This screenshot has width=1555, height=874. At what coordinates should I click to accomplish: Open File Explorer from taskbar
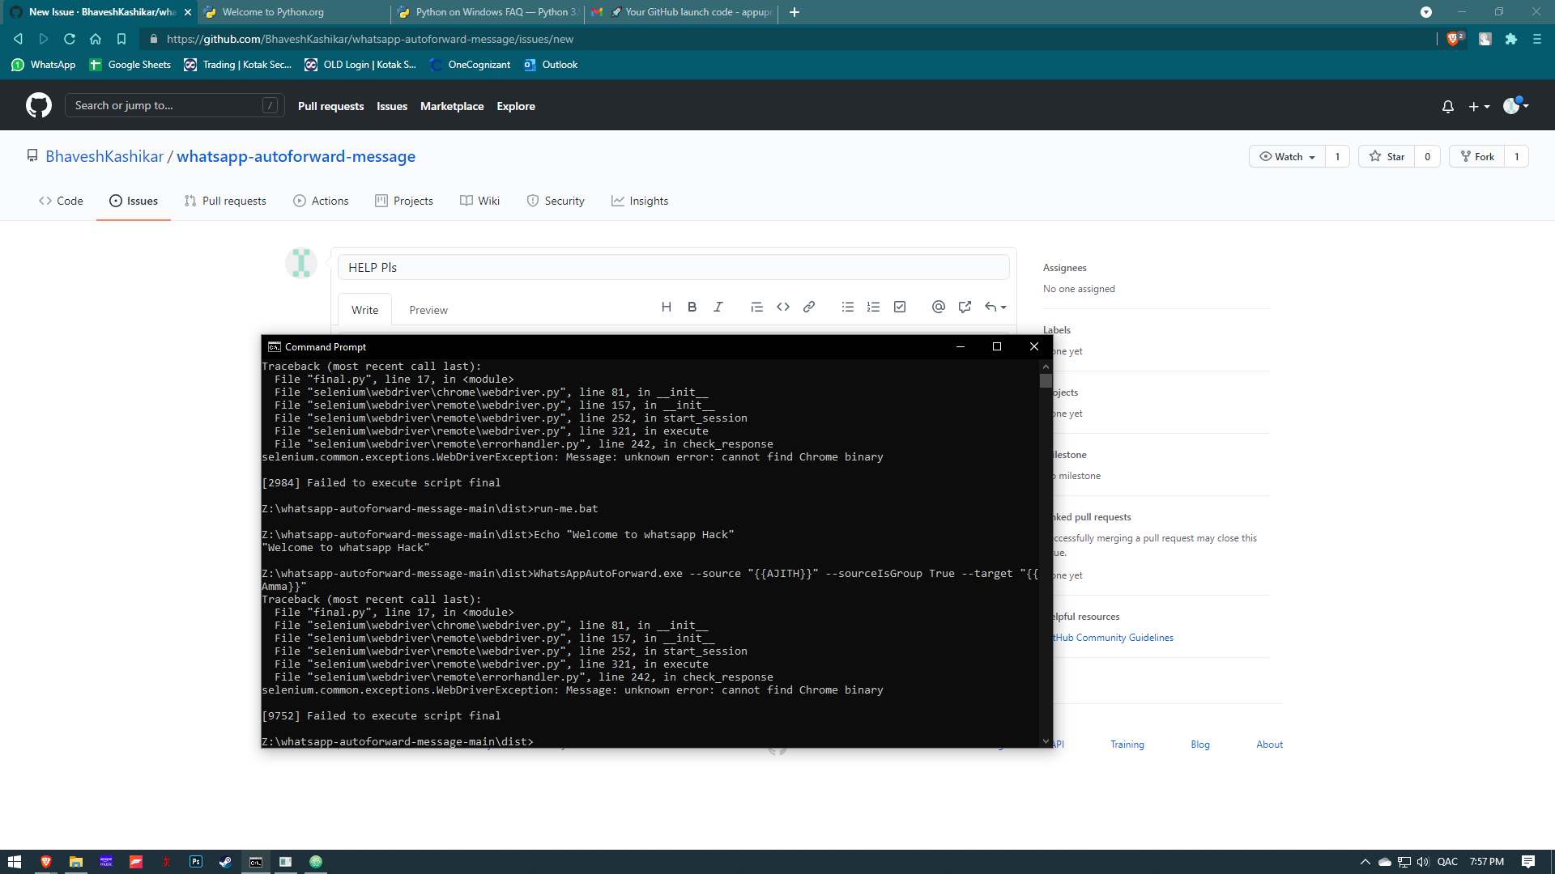(x=76, y=862)
